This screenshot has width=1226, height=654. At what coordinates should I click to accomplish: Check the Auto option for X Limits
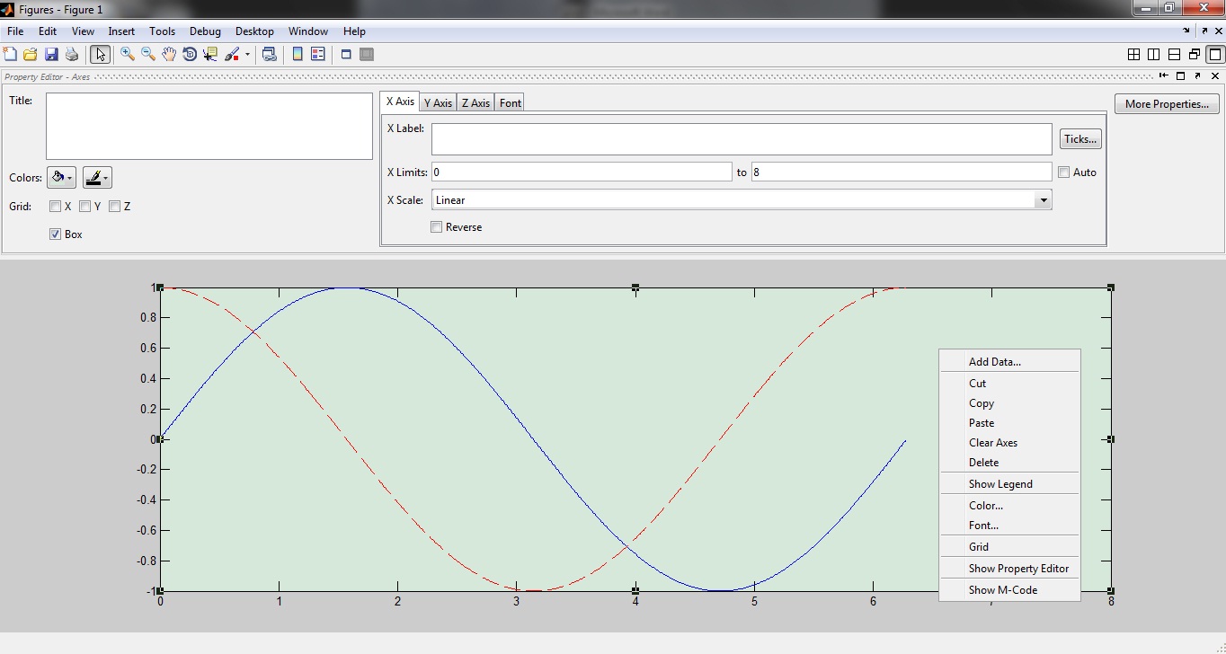[1063, 172]
